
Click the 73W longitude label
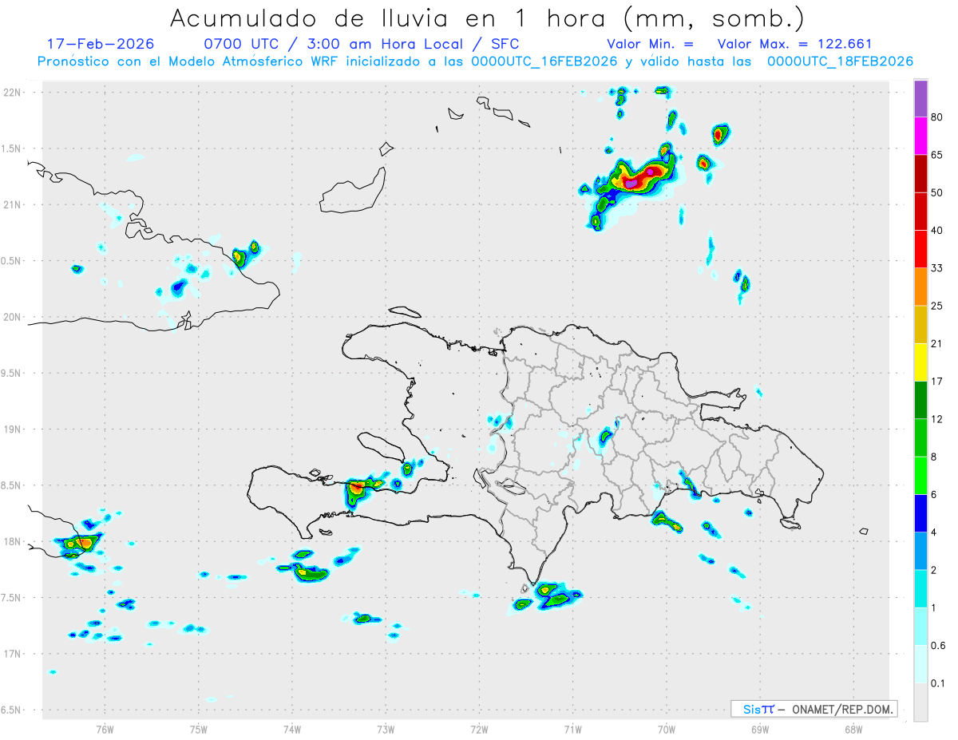[x=386, y=729]
